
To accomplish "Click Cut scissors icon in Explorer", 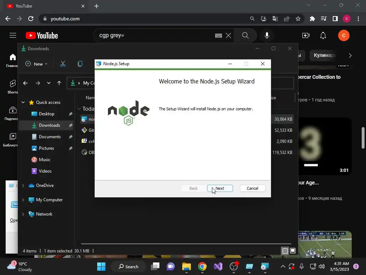I will click(x=63, y=64).
